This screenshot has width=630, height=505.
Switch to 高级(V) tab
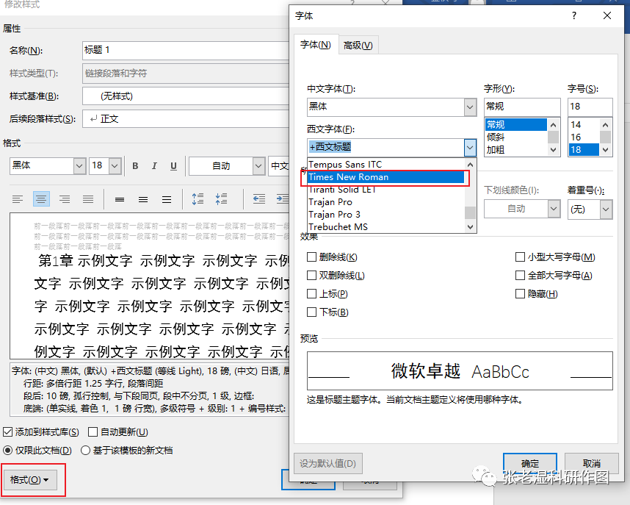[x=358, y=46]
